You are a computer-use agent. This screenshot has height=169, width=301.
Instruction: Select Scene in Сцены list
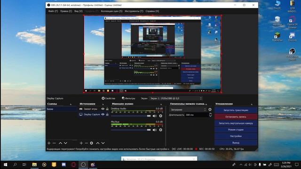point(62,109)
